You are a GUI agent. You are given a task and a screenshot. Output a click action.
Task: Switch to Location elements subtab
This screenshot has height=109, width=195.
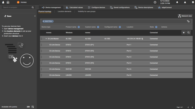coord(64,11)
